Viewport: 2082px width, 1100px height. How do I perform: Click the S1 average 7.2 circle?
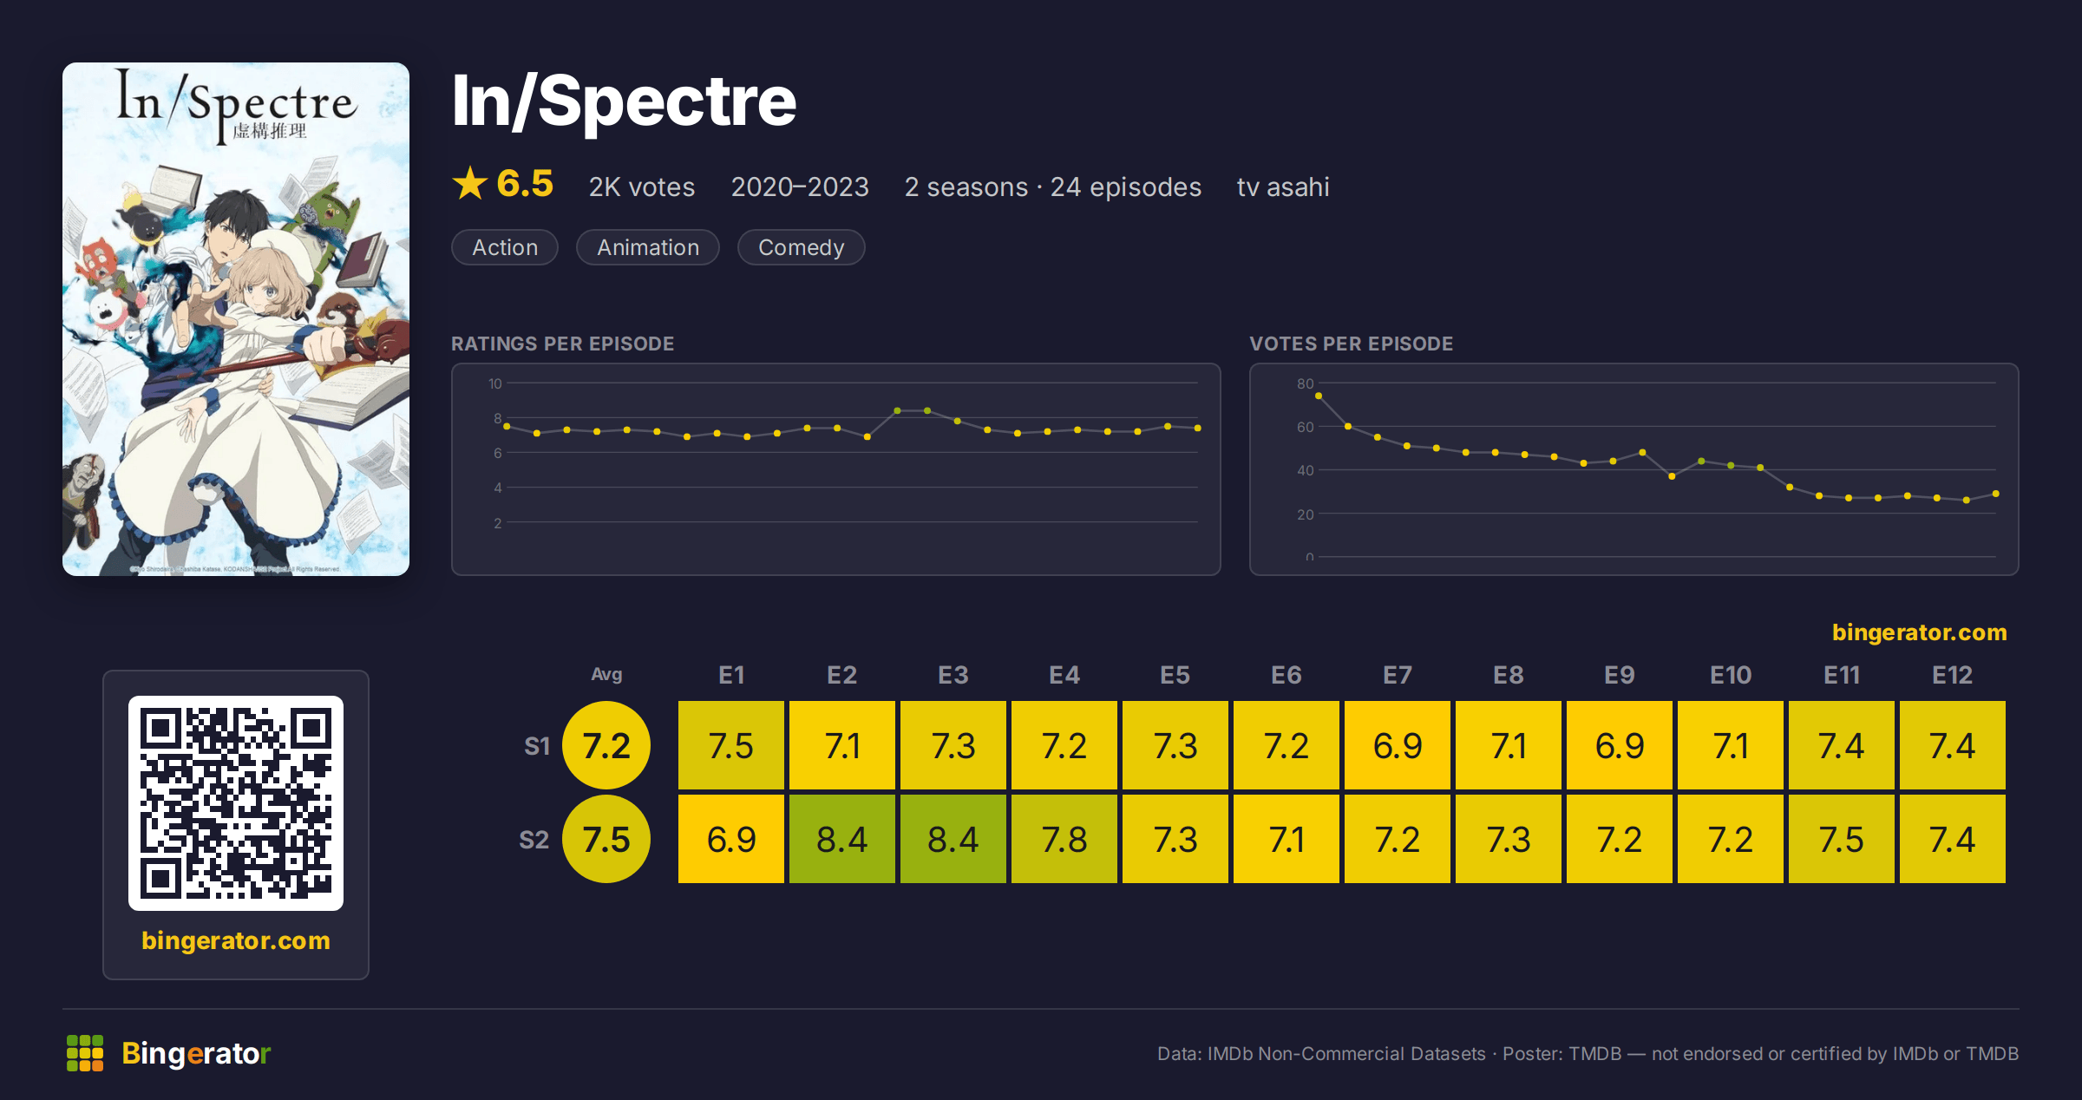point(606,745)
